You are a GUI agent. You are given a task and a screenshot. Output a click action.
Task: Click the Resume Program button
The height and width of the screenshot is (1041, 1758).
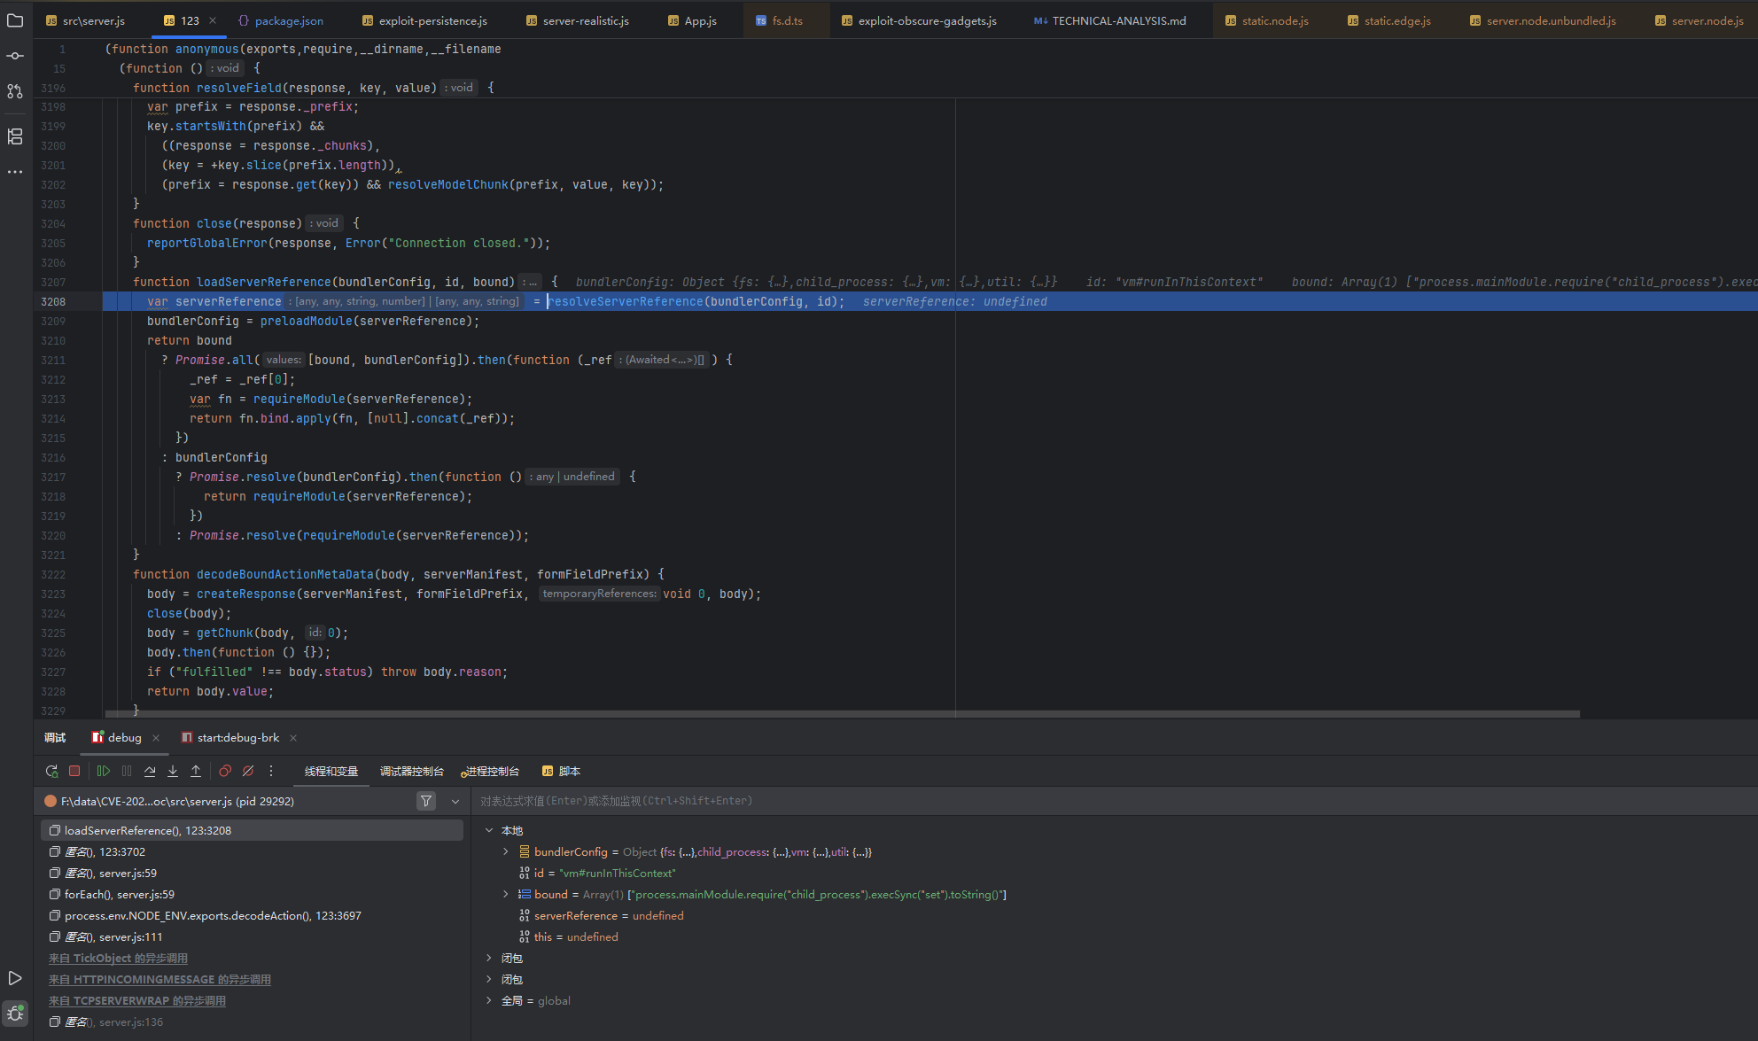point(104,771)
